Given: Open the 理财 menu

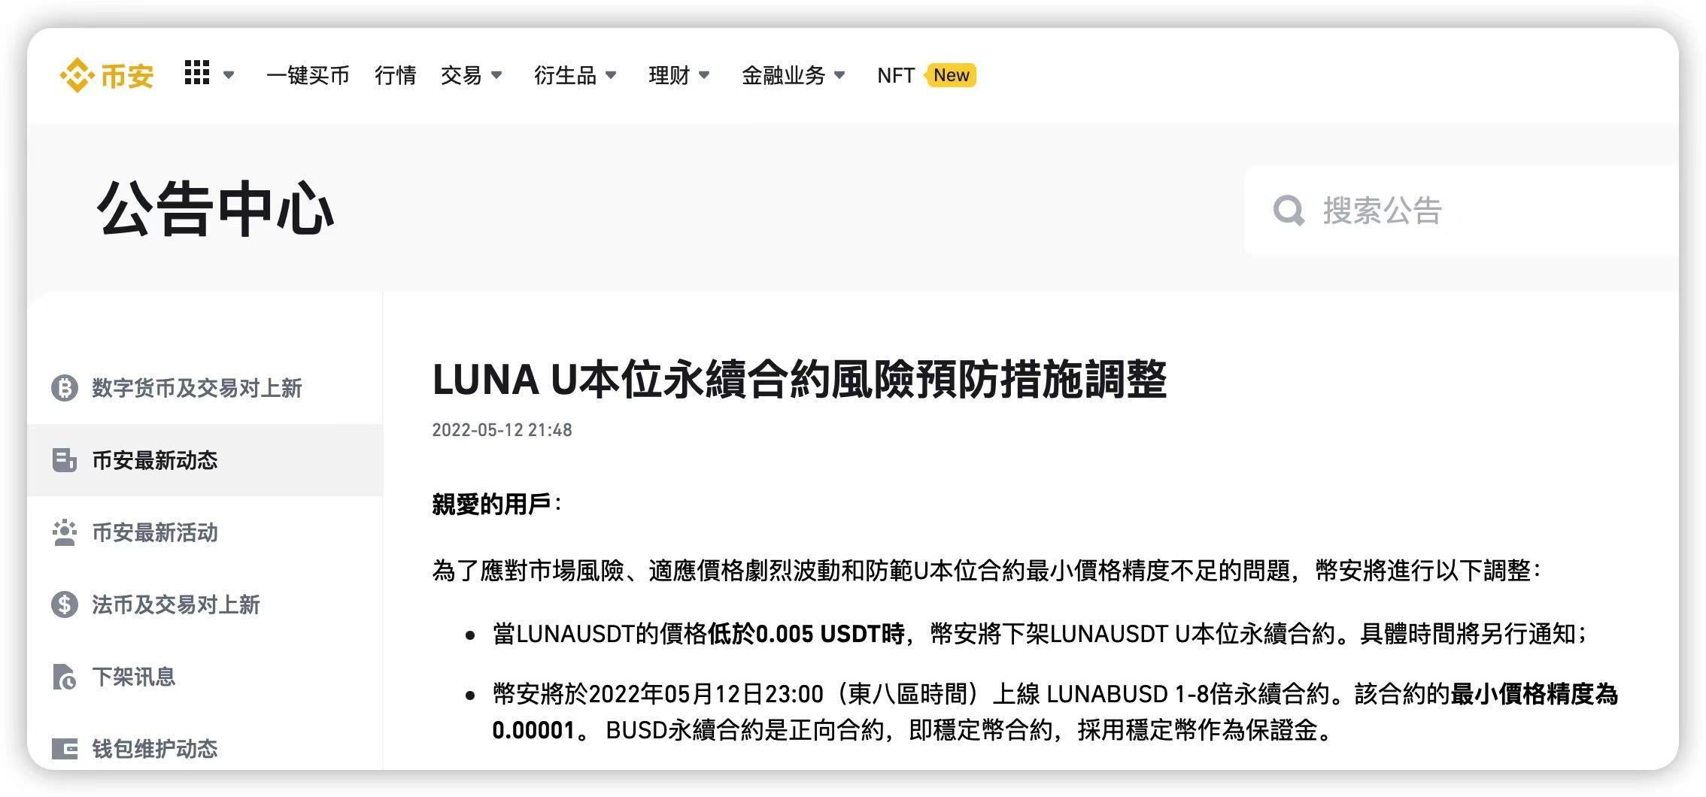Looking at the screenshot, I should tap(669, 75).
